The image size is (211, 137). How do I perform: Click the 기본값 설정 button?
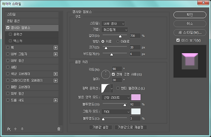[x=101, y=127]
